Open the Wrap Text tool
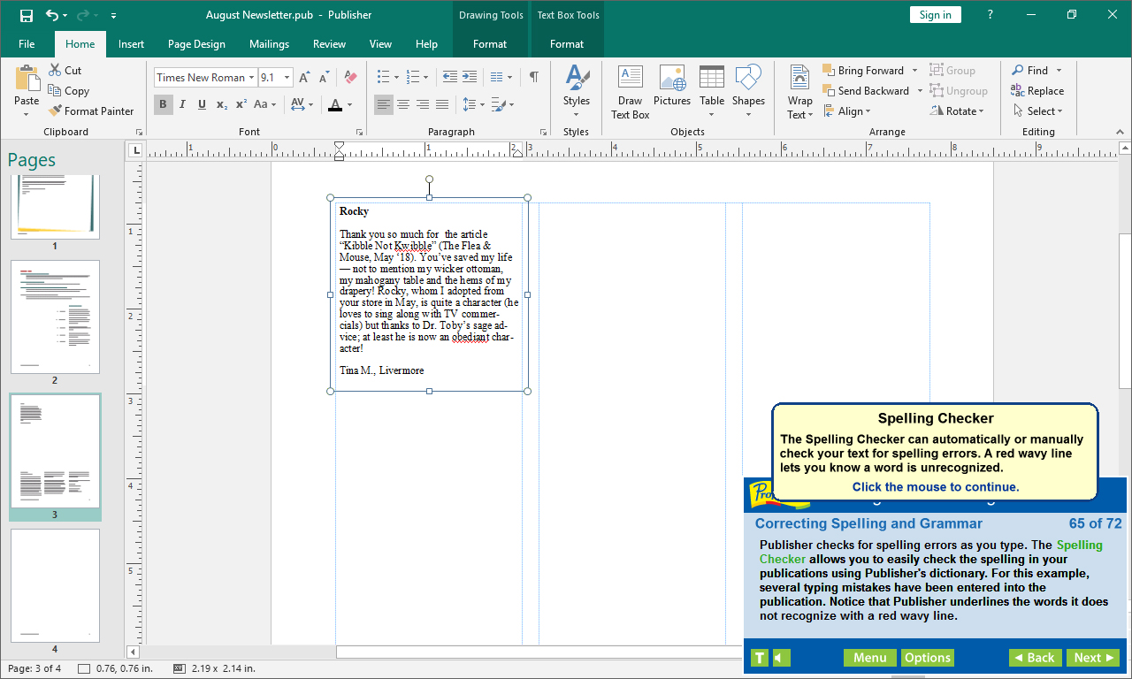The image size is (1132, 679). (x=799, y=91)
